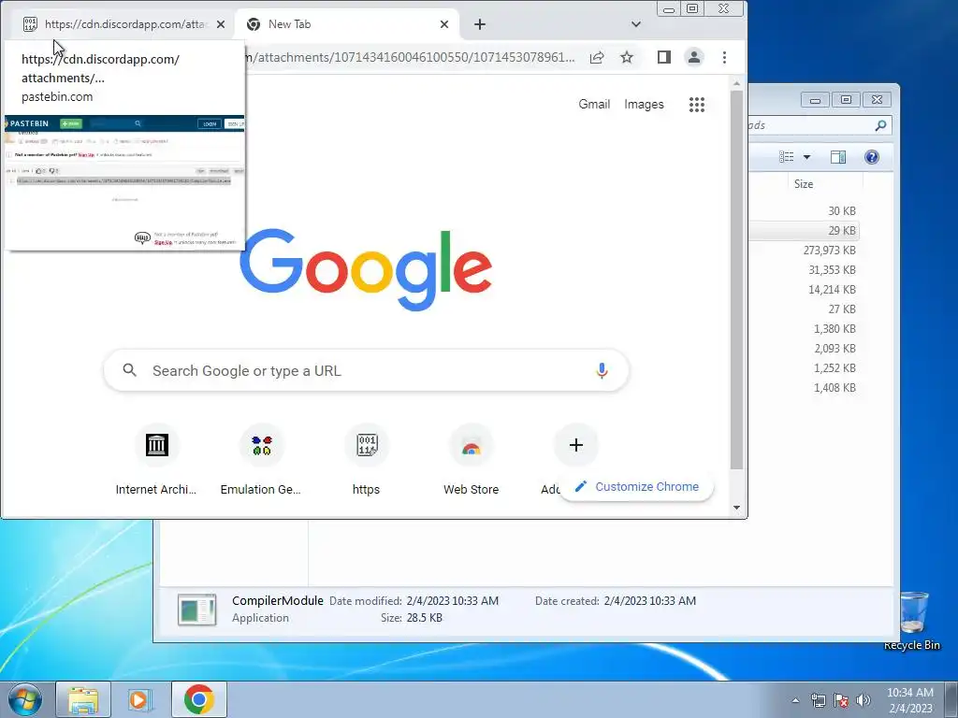958x718 pixels.
Task: Click the search magnifier in Google box
Action: click(x=129, y=370)
